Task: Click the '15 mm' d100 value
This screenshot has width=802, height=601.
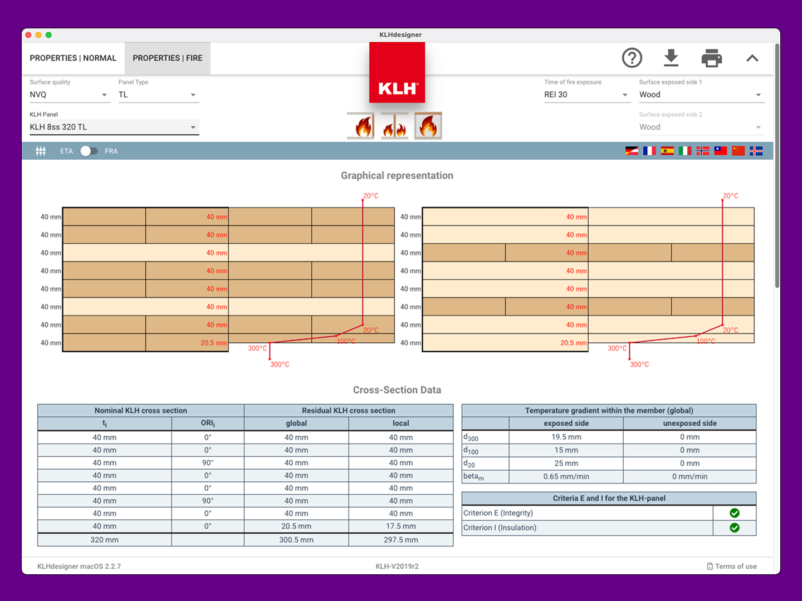Action: [x=566, y=450]
